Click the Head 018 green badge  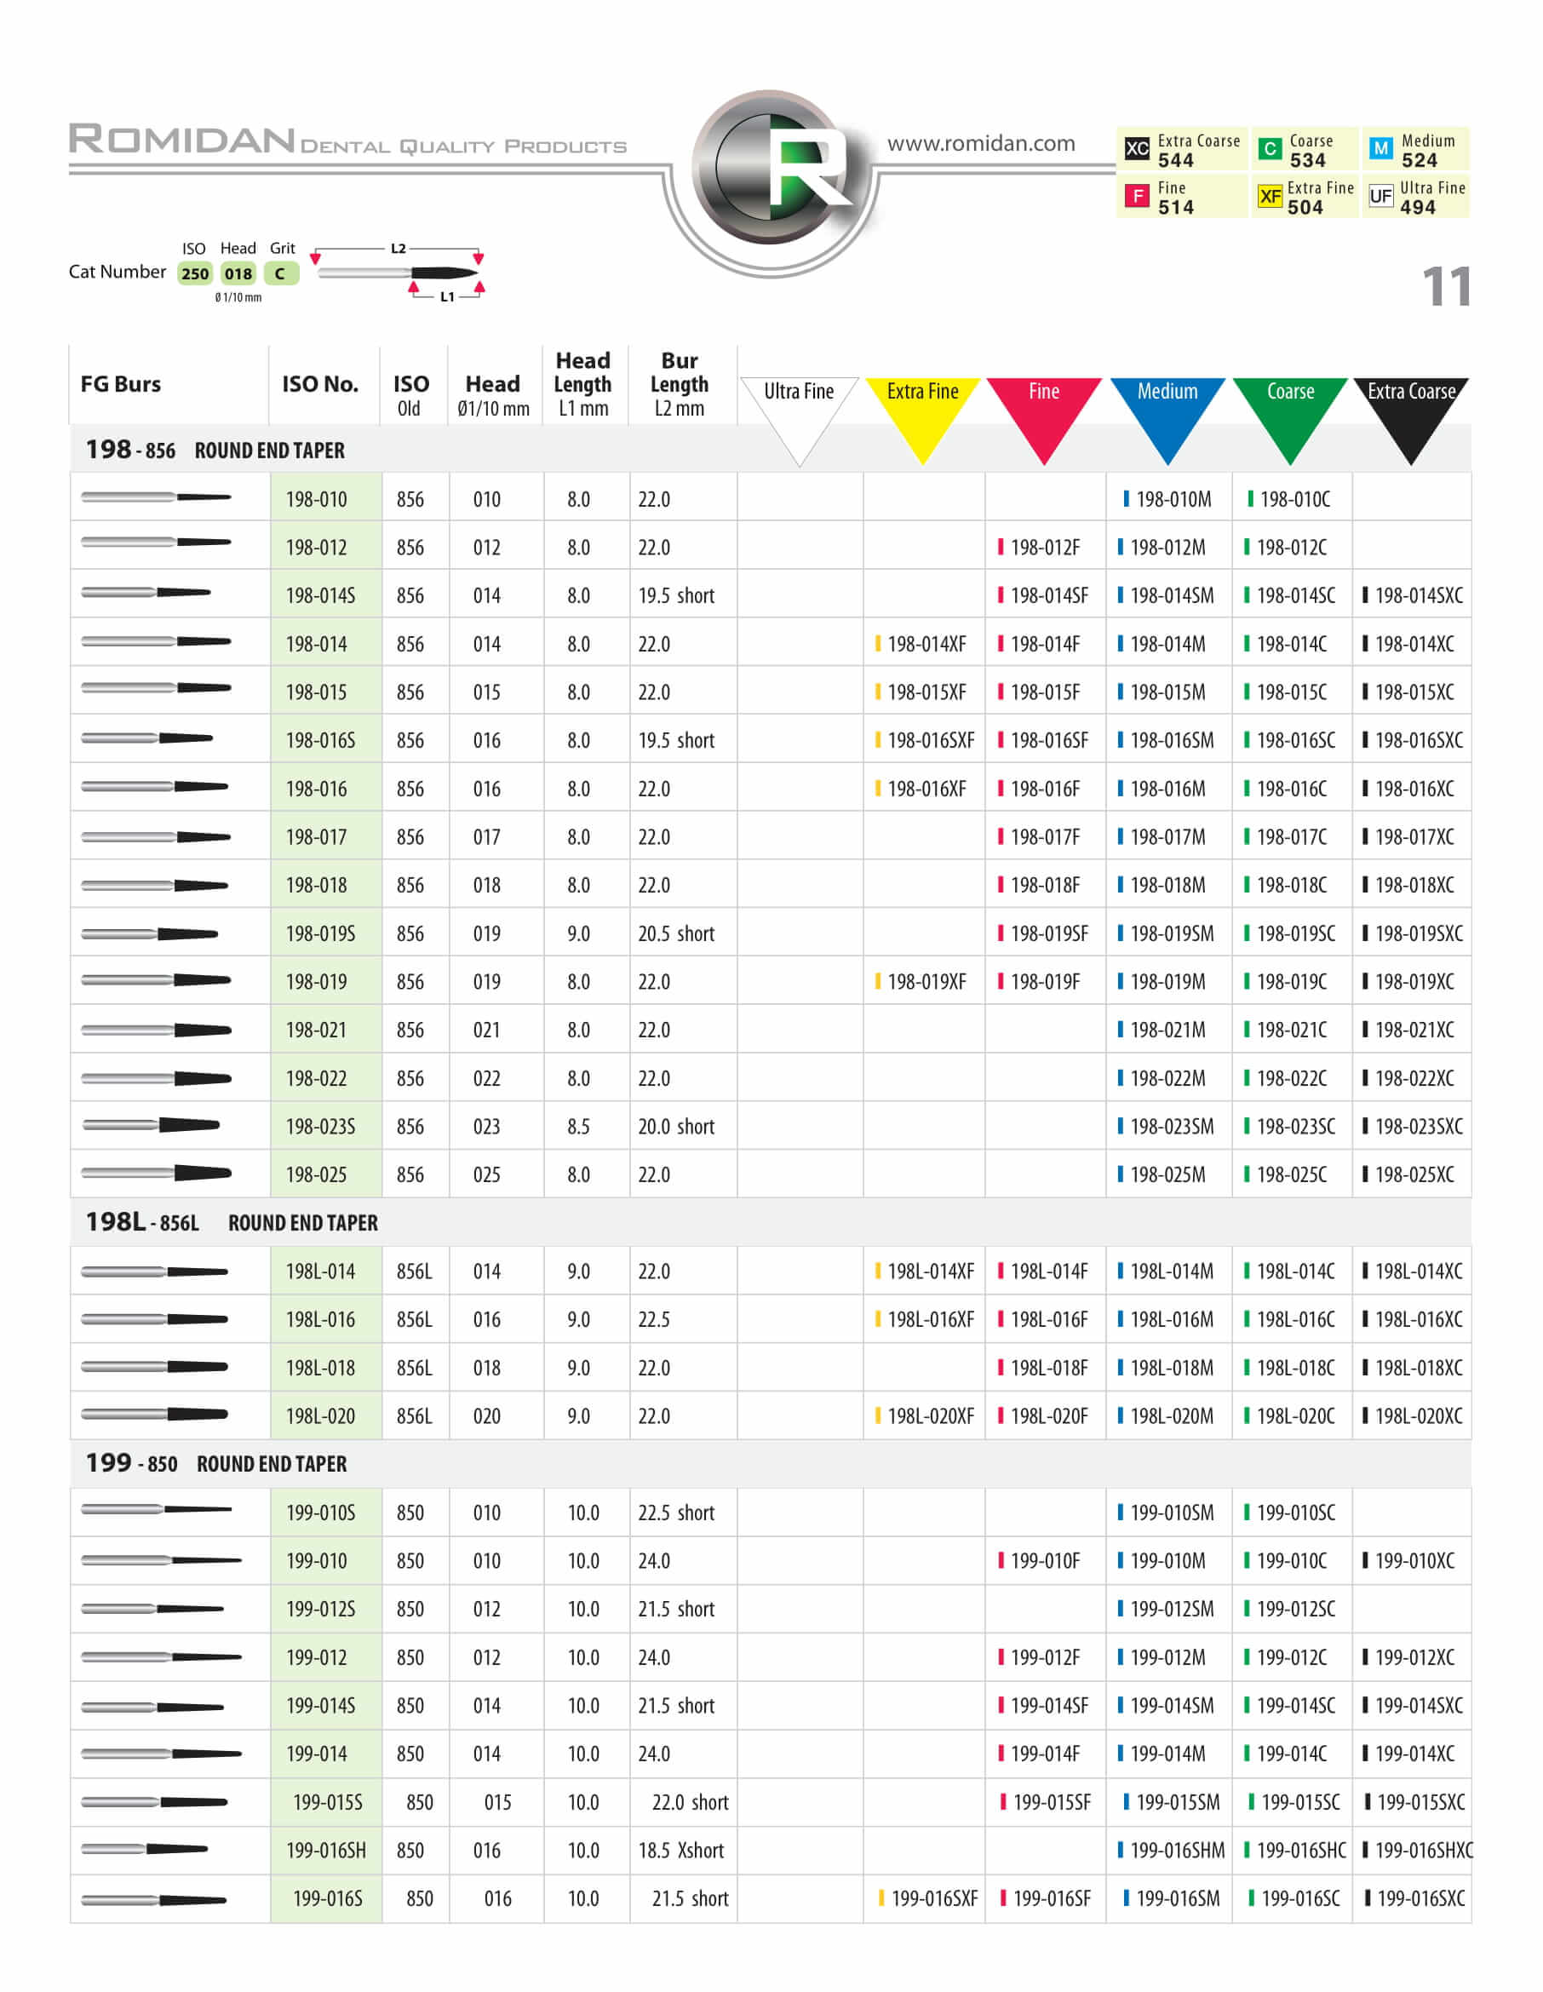238,273
